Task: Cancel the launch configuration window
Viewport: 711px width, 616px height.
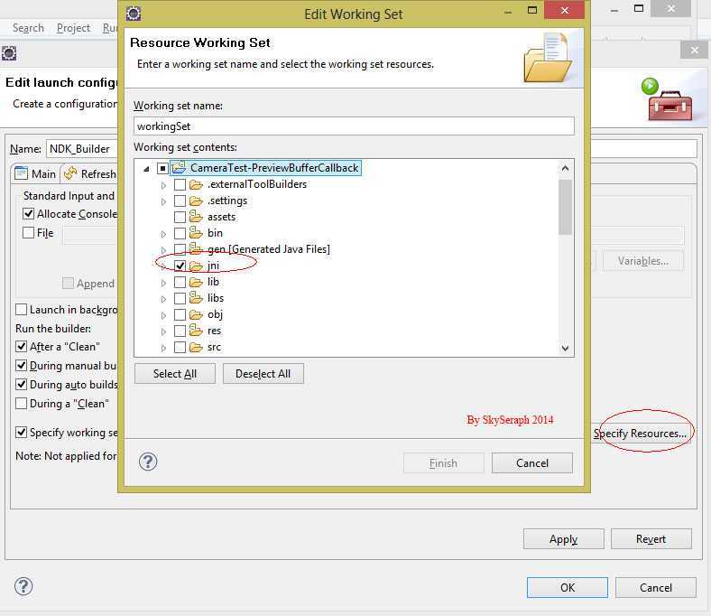Action: point(656,587)
